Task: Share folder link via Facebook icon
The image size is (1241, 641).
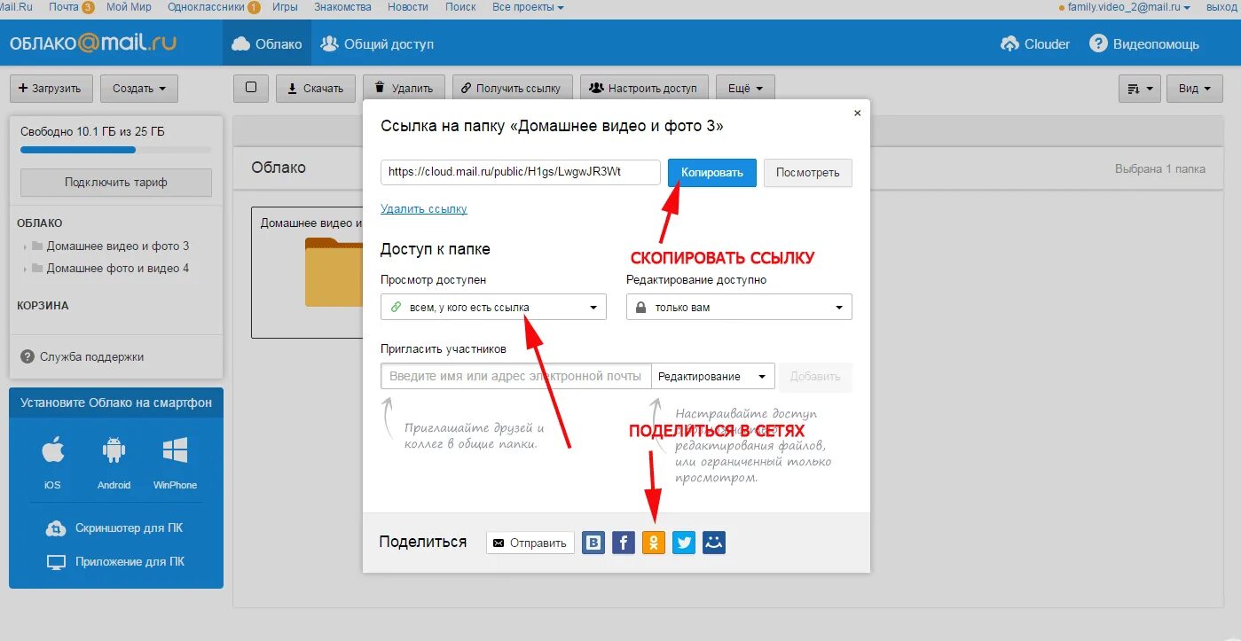Action: tap(624, 543)
